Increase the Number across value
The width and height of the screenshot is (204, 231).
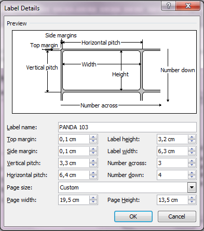pos(192,161)
